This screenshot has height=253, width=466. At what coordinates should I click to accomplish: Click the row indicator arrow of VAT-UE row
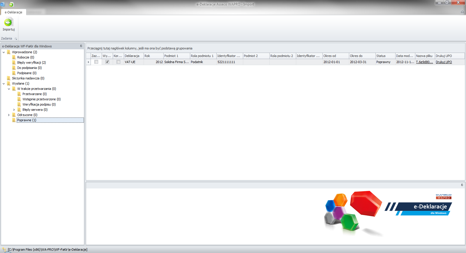88,62
